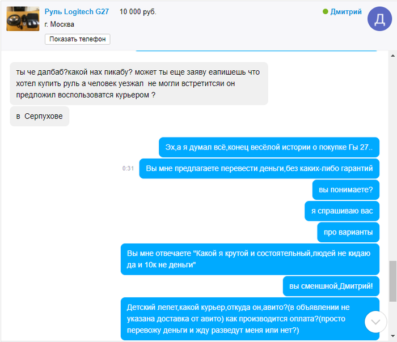Click the message 'я спрашиваю вас'

342,211
